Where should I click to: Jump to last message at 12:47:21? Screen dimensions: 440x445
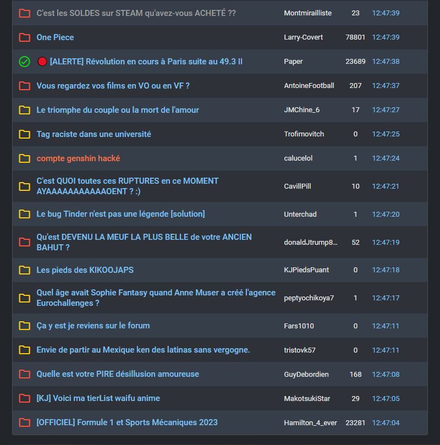coord(386,186)
